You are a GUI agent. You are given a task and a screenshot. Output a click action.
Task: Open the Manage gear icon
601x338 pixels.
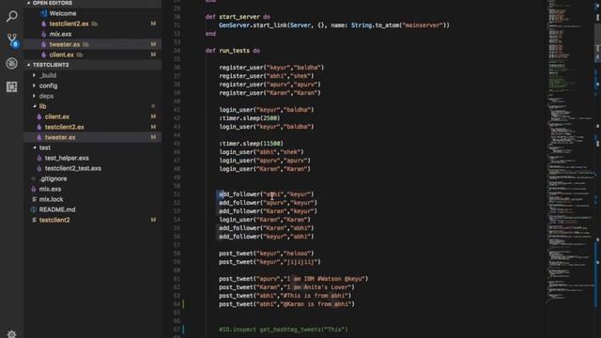click(x=11, y=334)
